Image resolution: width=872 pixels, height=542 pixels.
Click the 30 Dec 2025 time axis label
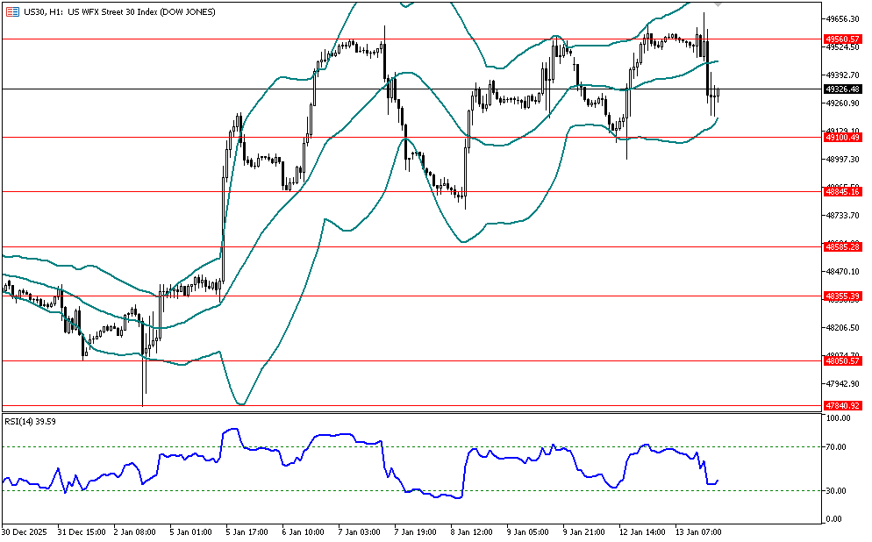coord(26,531)
